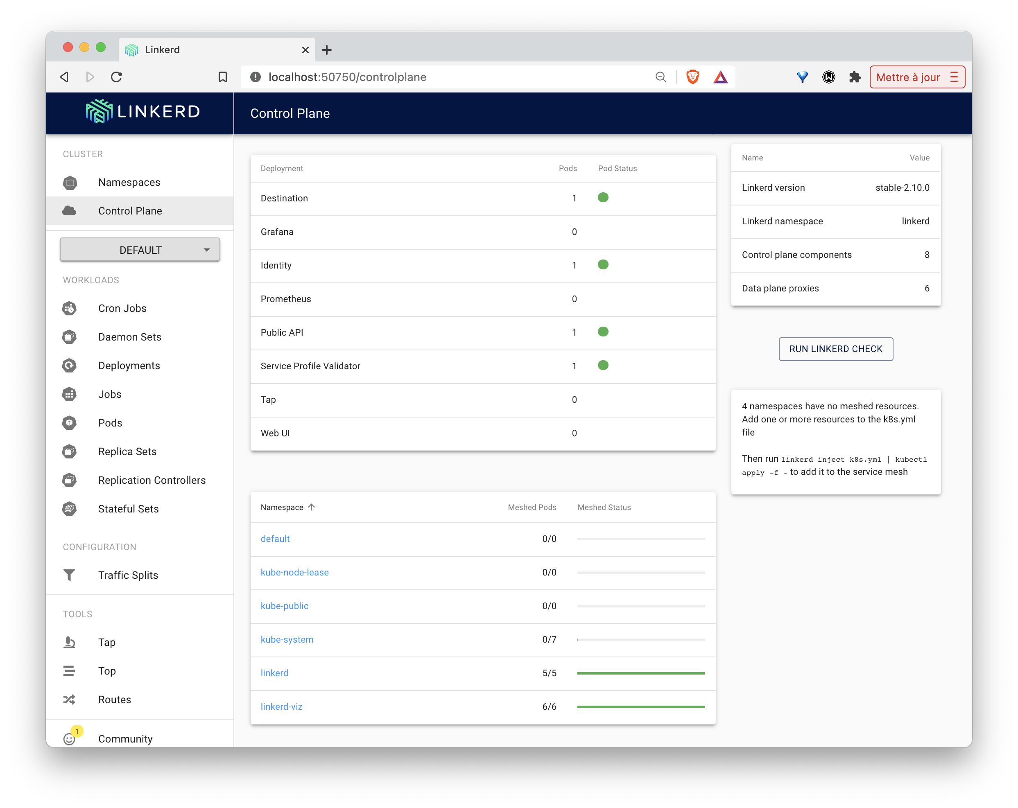Click linkerd-viz meshed status progress bar
Screen dimensions: 1018x808
pos(641,706)
